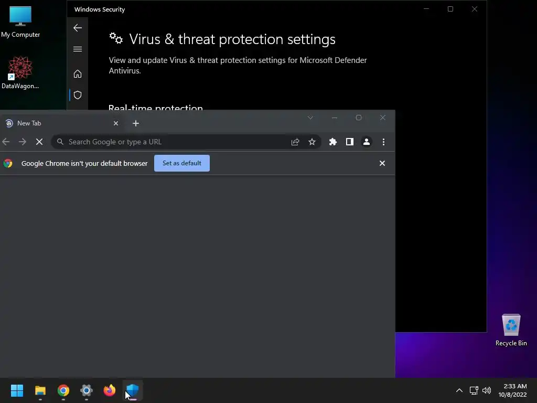537x403 pixels.
Task: Click the Real-time protection heading
Action: tap(155, 107)
